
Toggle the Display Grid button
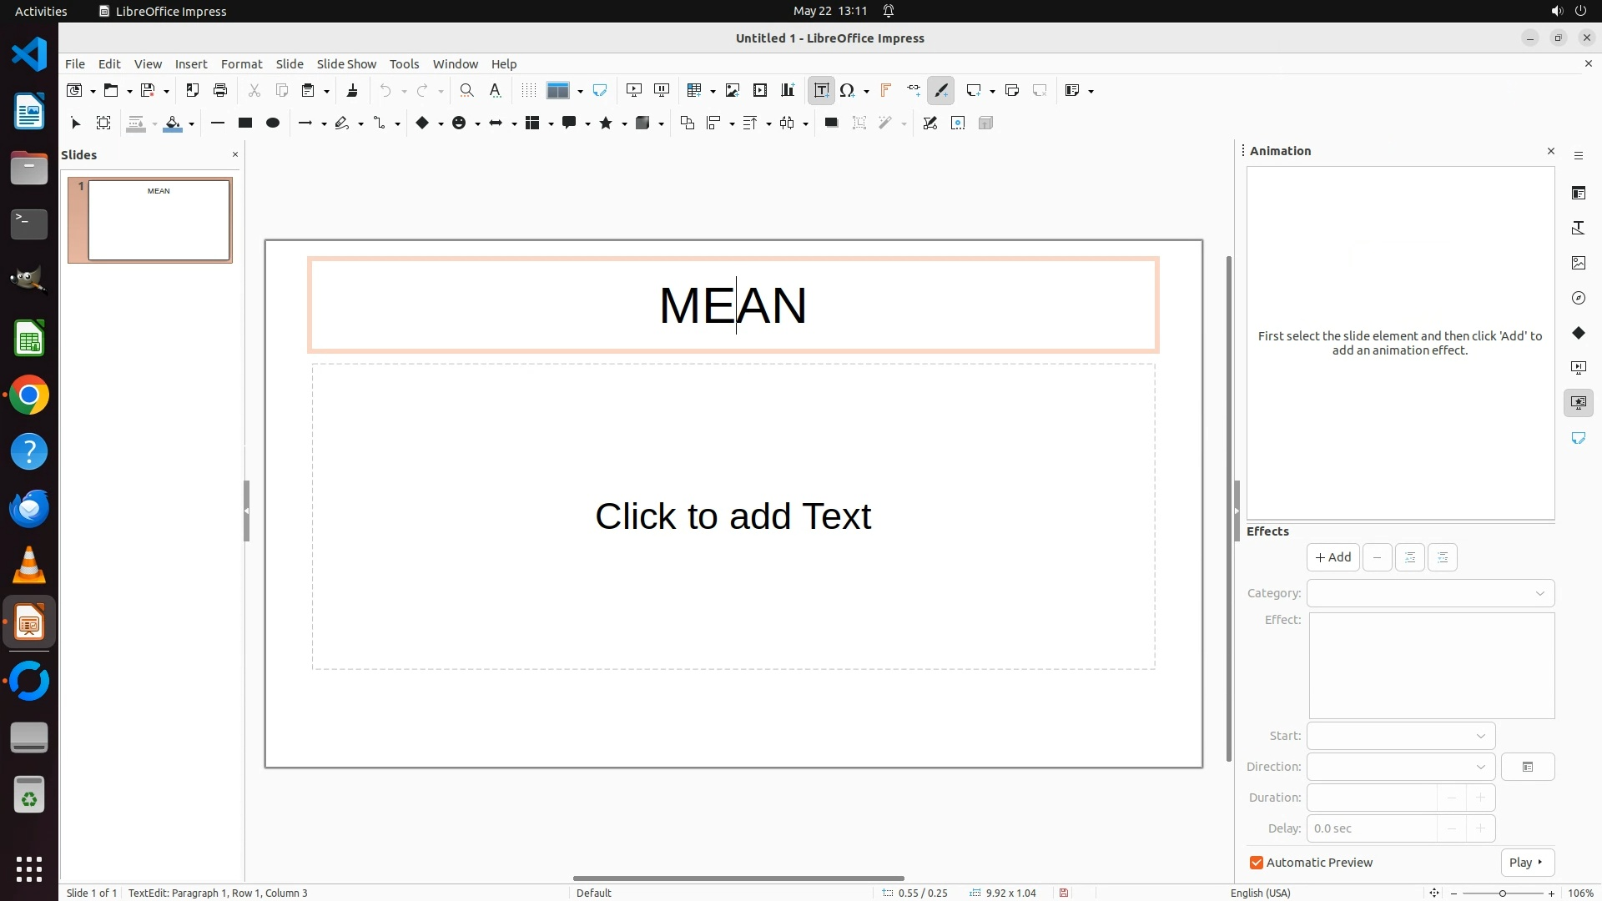(x=528, y=90)
